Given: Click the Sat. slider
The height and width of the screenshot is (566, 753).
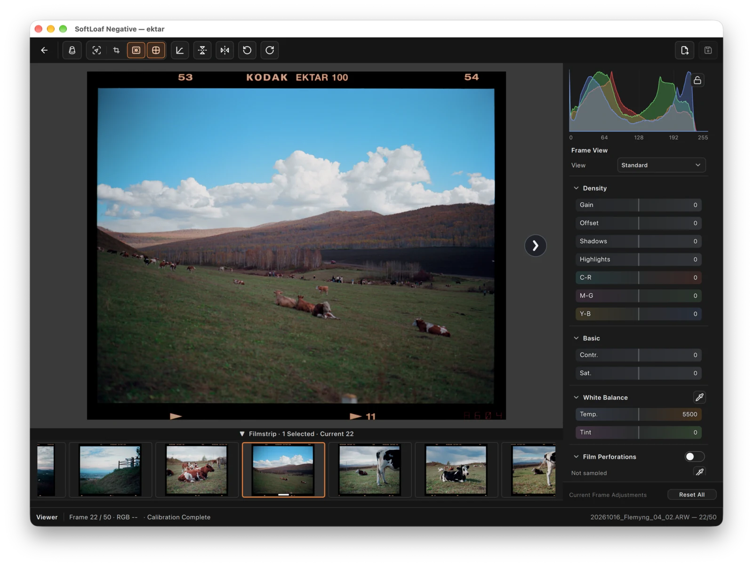Looking at the screenshot, I should 638,373.
